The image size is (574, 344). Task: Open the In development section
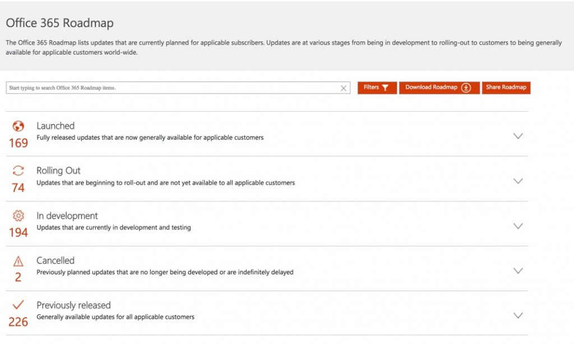tap(517, 226)
